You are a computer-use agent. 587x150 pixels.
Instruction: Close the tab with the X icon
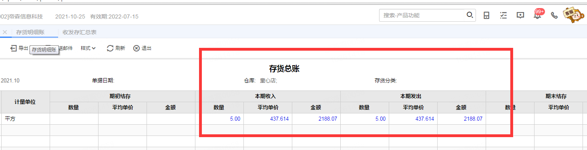click(x=5, y=32)
